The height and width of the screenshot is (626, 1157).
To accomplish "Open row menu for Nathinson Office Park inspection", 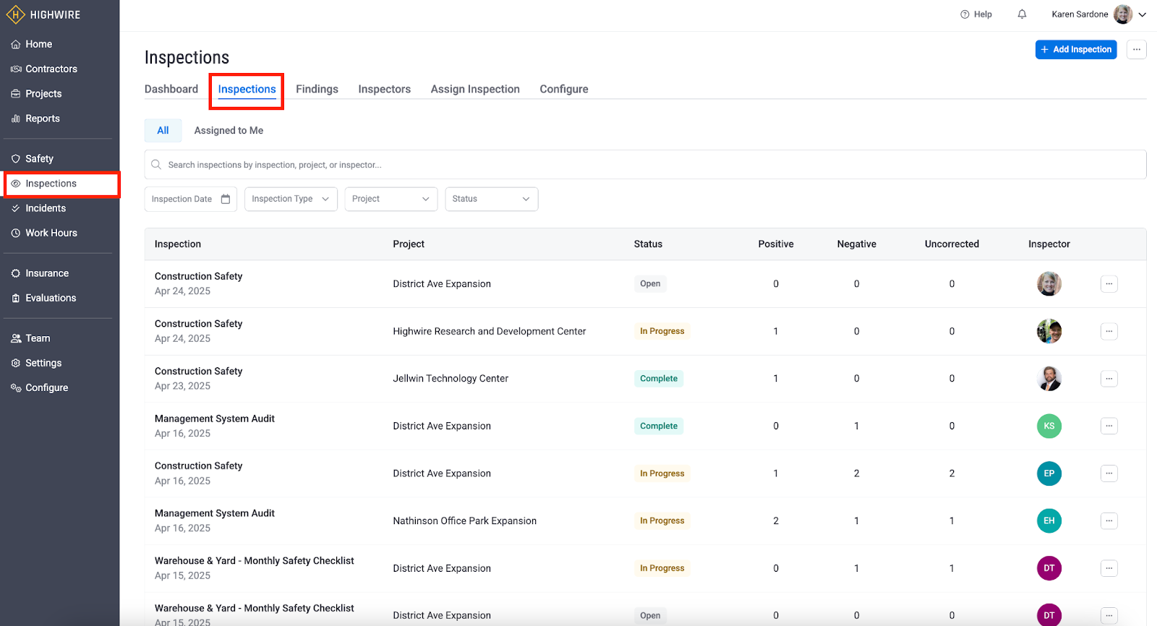I will [x=1109, y=520].
